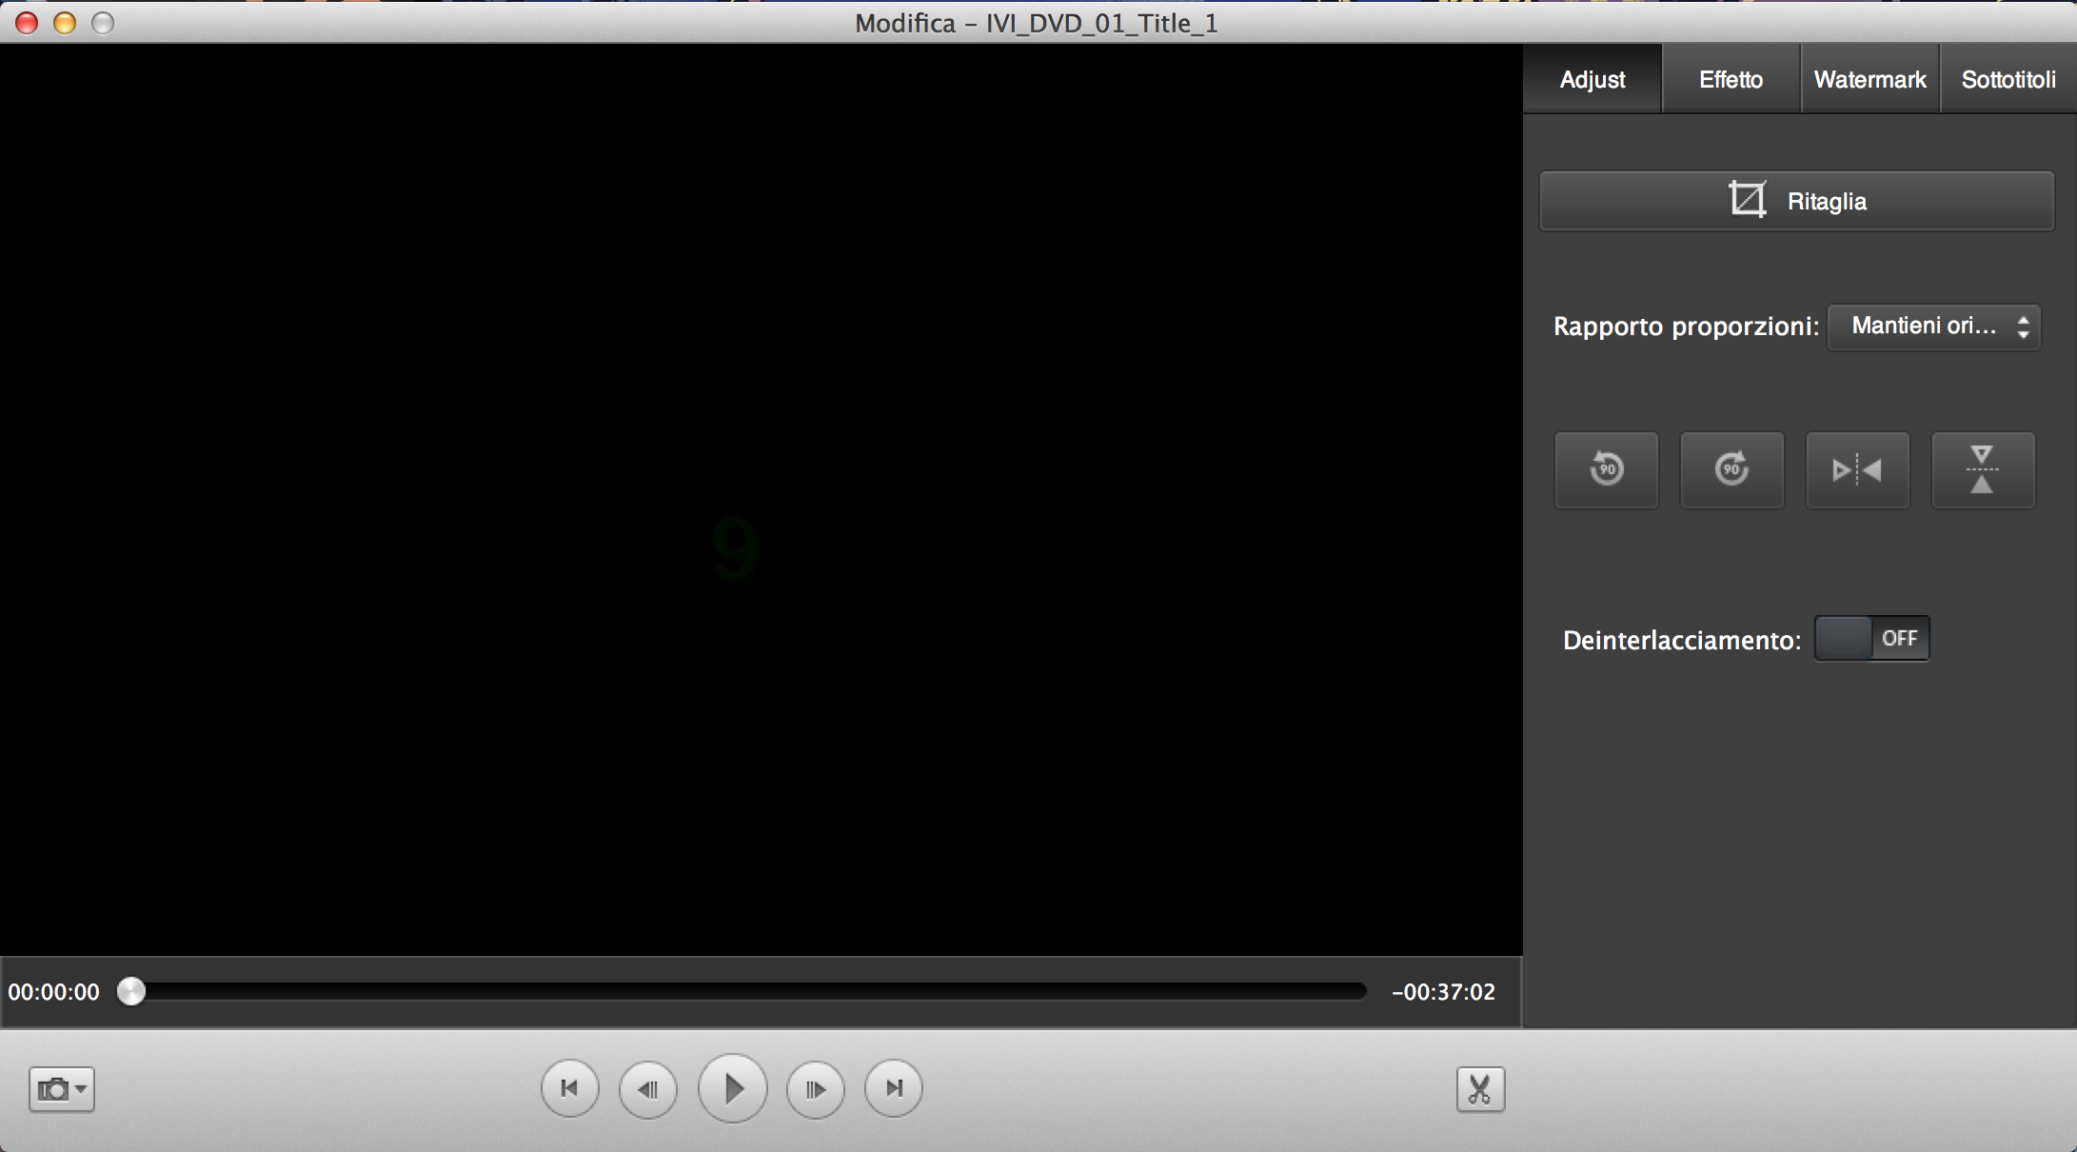Click the playback timeline slider knob

(131, 991)
